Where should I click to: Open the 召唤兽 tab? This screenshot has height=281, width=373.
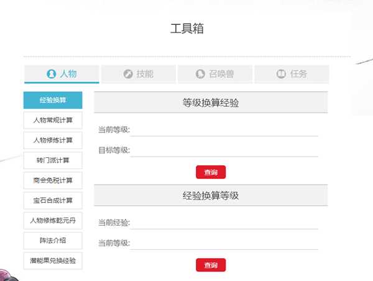[x=215, y=74]
